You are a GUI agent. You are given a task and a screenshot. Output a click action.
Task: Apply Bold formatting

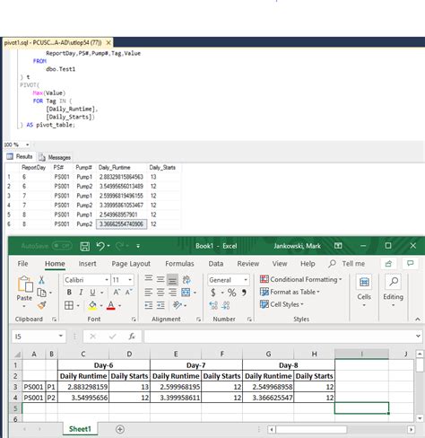pyautogui.click(x=69, y=293)
